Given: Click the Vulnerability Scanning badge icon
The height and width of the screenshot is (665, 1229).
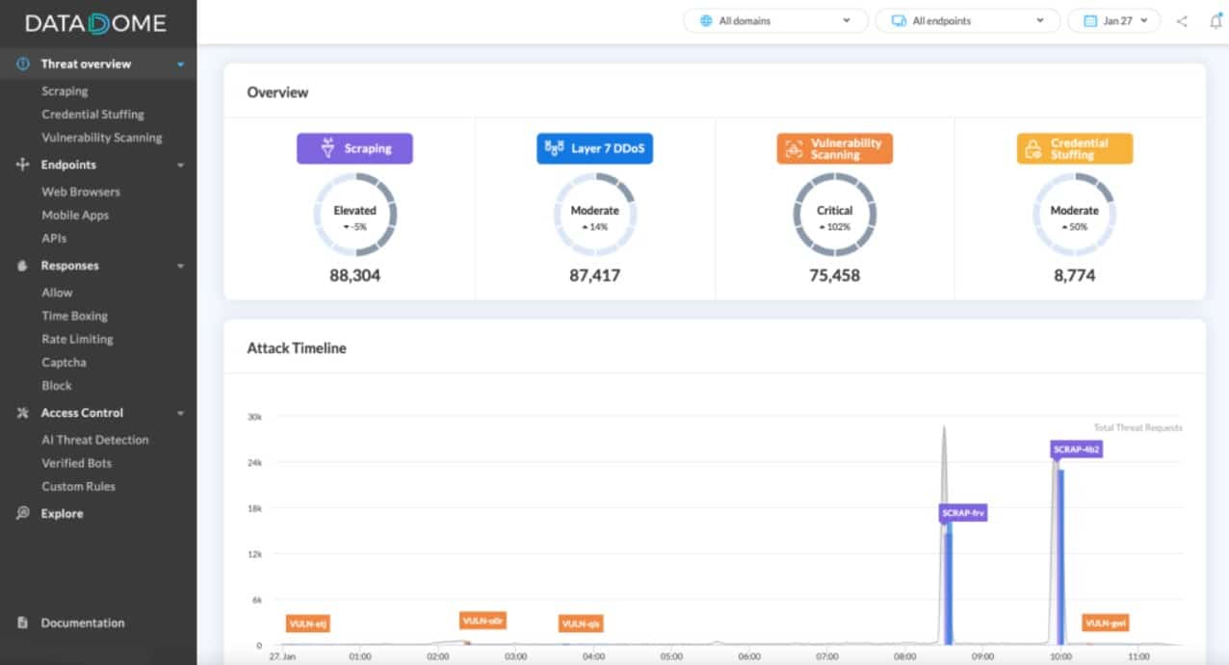Looking at the screenshot, I should point(793,148).
